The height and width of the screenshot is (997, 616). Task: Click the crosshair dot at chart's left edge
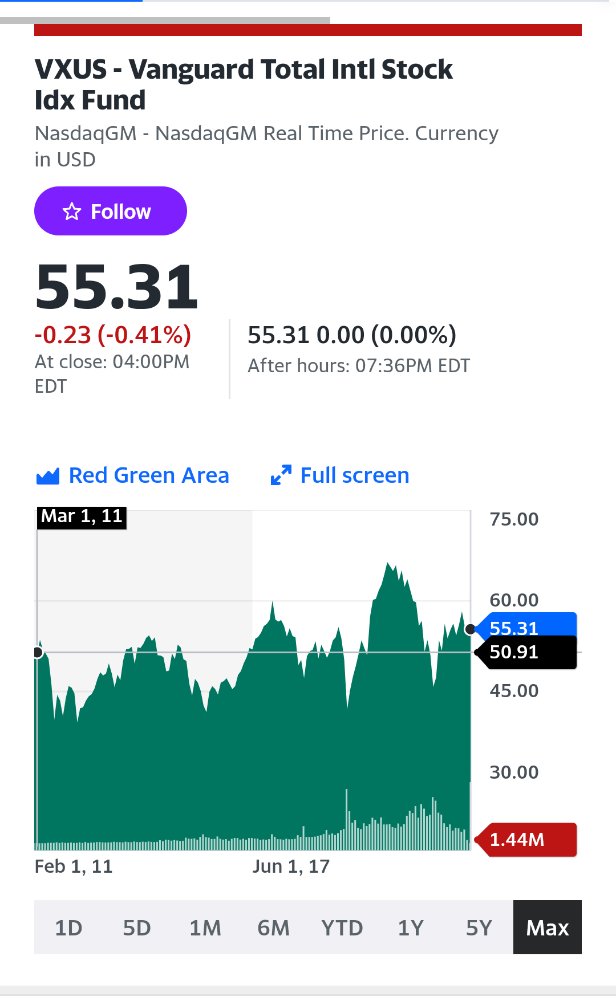(x=38, y=652)
